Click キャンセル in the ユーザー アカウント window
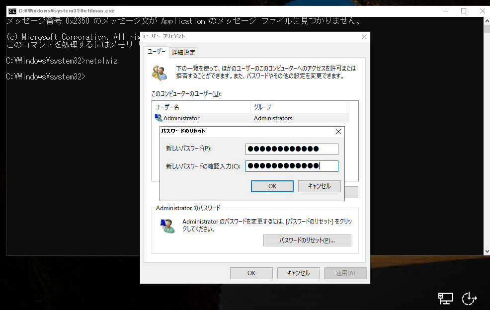Viewport: 490px width, 310px height. pyautogui.click(x=299, y=273)
